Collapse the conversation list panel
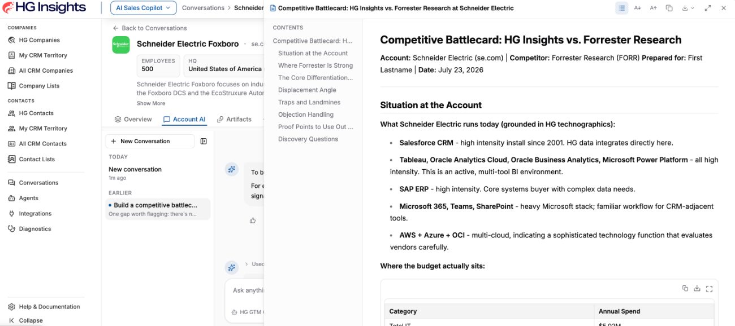The image size is (735, 326). tap(204, 141)
